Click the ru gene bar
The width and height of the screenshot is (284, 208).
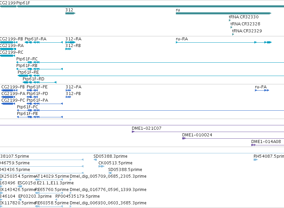click(x=224, y=13)
